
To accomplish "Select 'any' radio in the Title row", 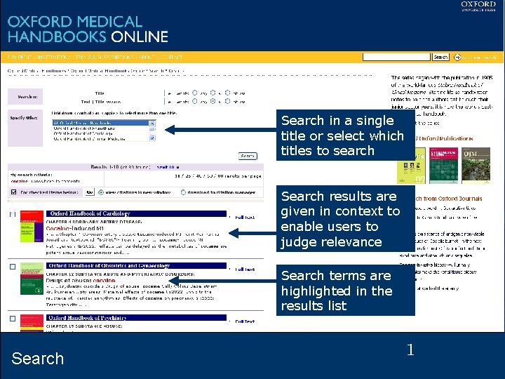I will point(195,93).
